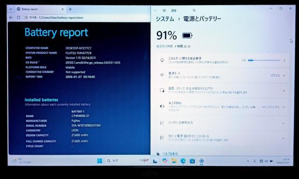Open the taskbar weather widget
The image size is (299, 179).
click(21, 161)
